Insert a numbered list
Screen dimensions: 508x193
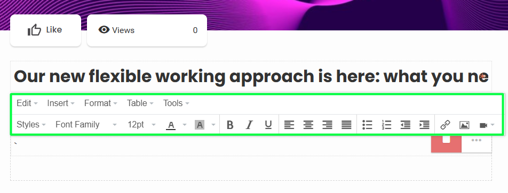coord(386,125)
